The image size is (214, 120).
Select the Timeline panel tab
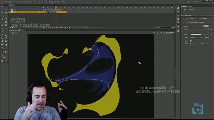12,5
